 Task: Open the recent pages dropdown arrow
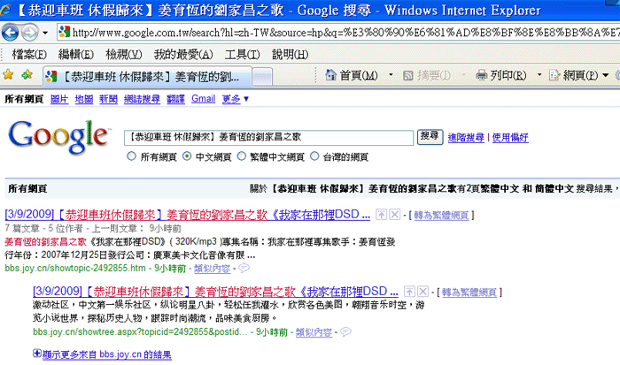pos(45,33)
